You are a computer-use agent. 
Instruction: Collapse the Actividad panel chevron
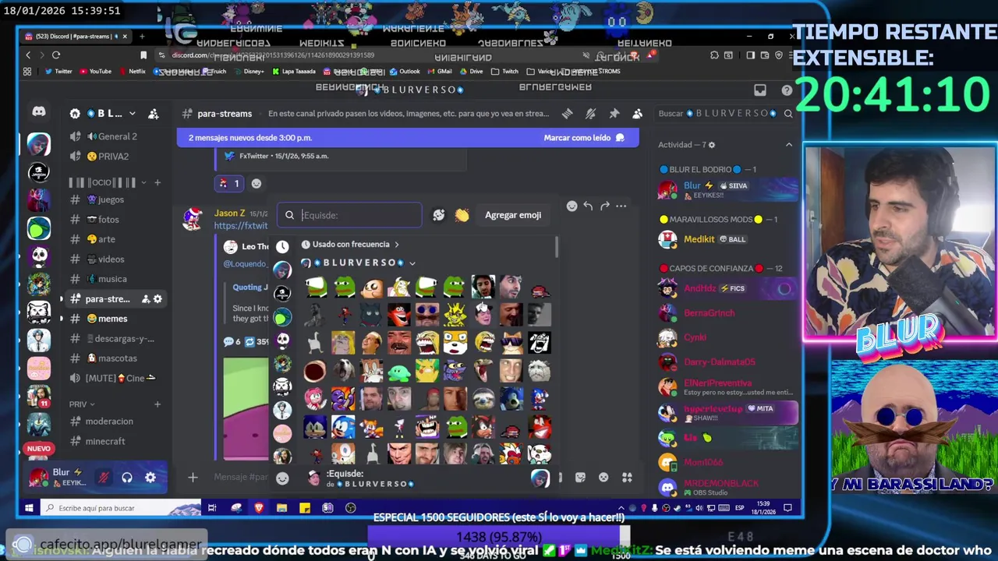pyautogui.click(x=788, y=145)
